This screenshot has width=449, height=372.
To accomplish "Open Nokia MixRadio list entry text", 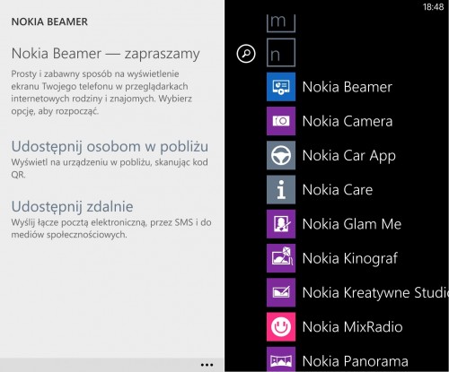I will click(352, 327).
